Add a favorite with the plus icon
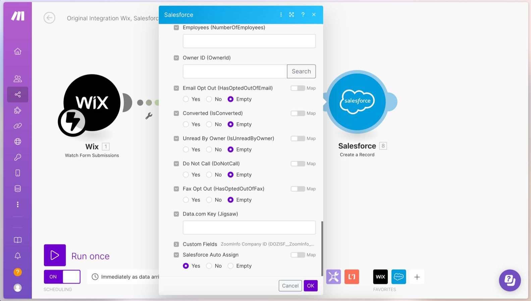 tap(417, 277)
